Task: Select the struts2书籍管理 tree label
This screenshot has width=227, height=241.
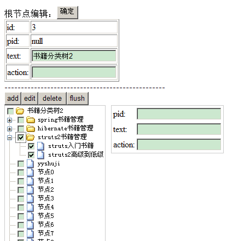Action: 62,137
